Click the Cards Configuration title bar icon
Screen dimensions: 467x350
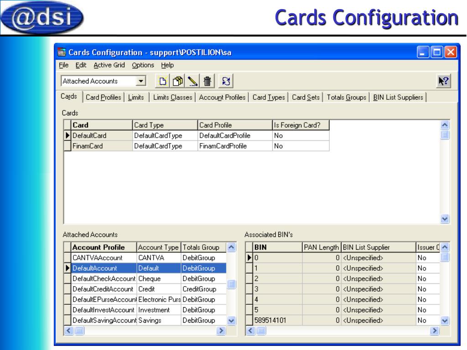tap(62, 52)
